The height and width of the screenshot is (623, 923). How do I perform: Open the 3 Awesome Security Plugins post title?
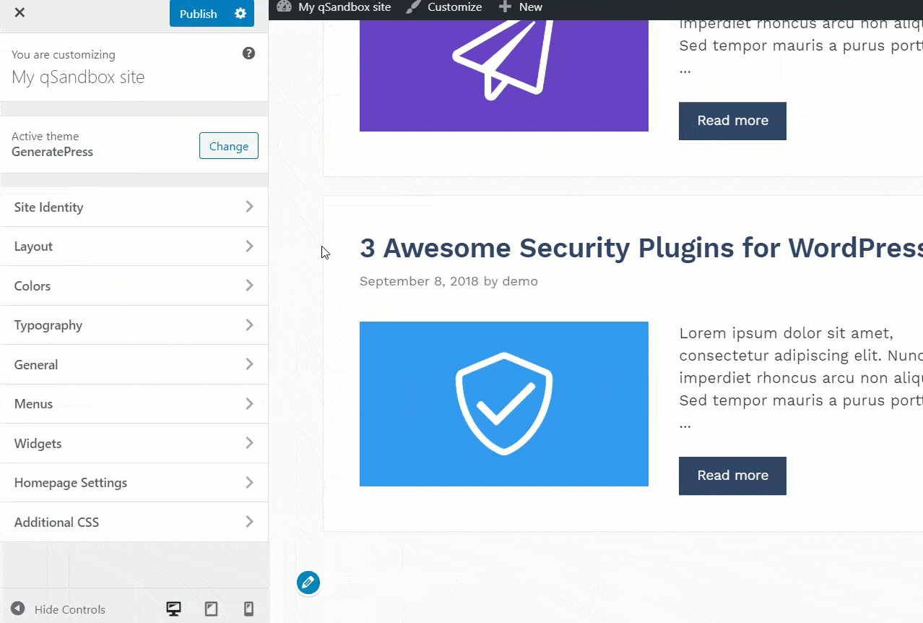641,248
